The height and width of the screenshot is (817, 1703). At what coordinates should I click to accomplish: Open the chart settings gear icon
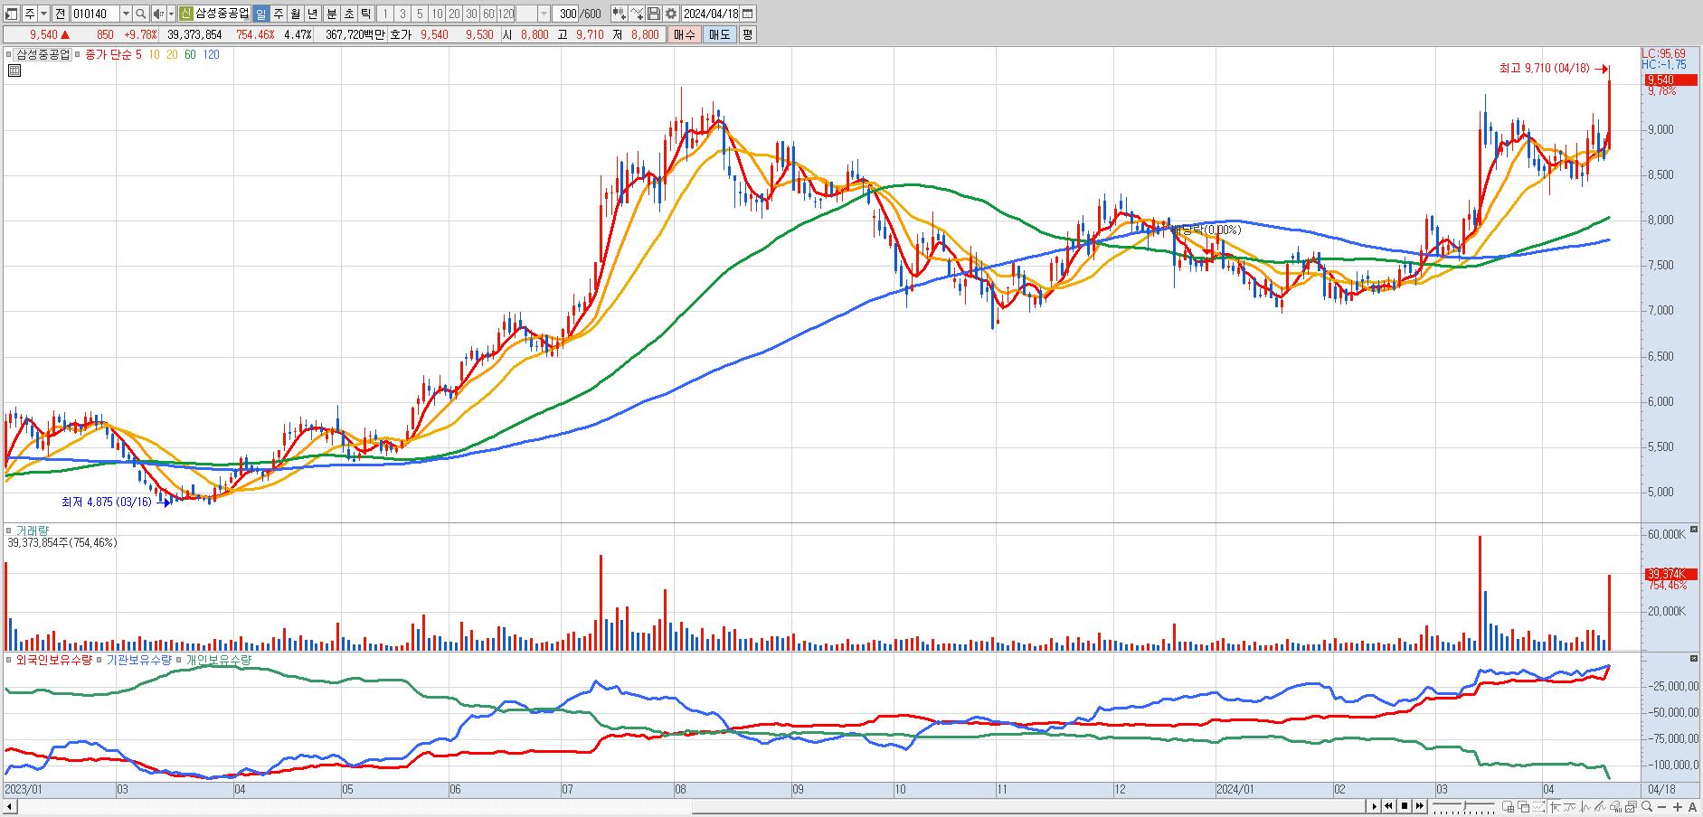coord(670,14)
